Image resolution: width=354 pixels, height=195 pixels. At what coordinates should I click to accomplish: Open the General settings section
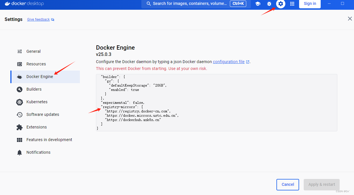tap(45, 51)
